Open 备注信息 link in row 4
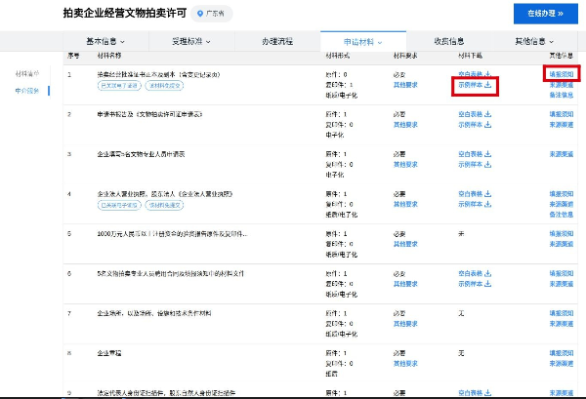This screenshot has height=399, width=586. pos(562,215)
